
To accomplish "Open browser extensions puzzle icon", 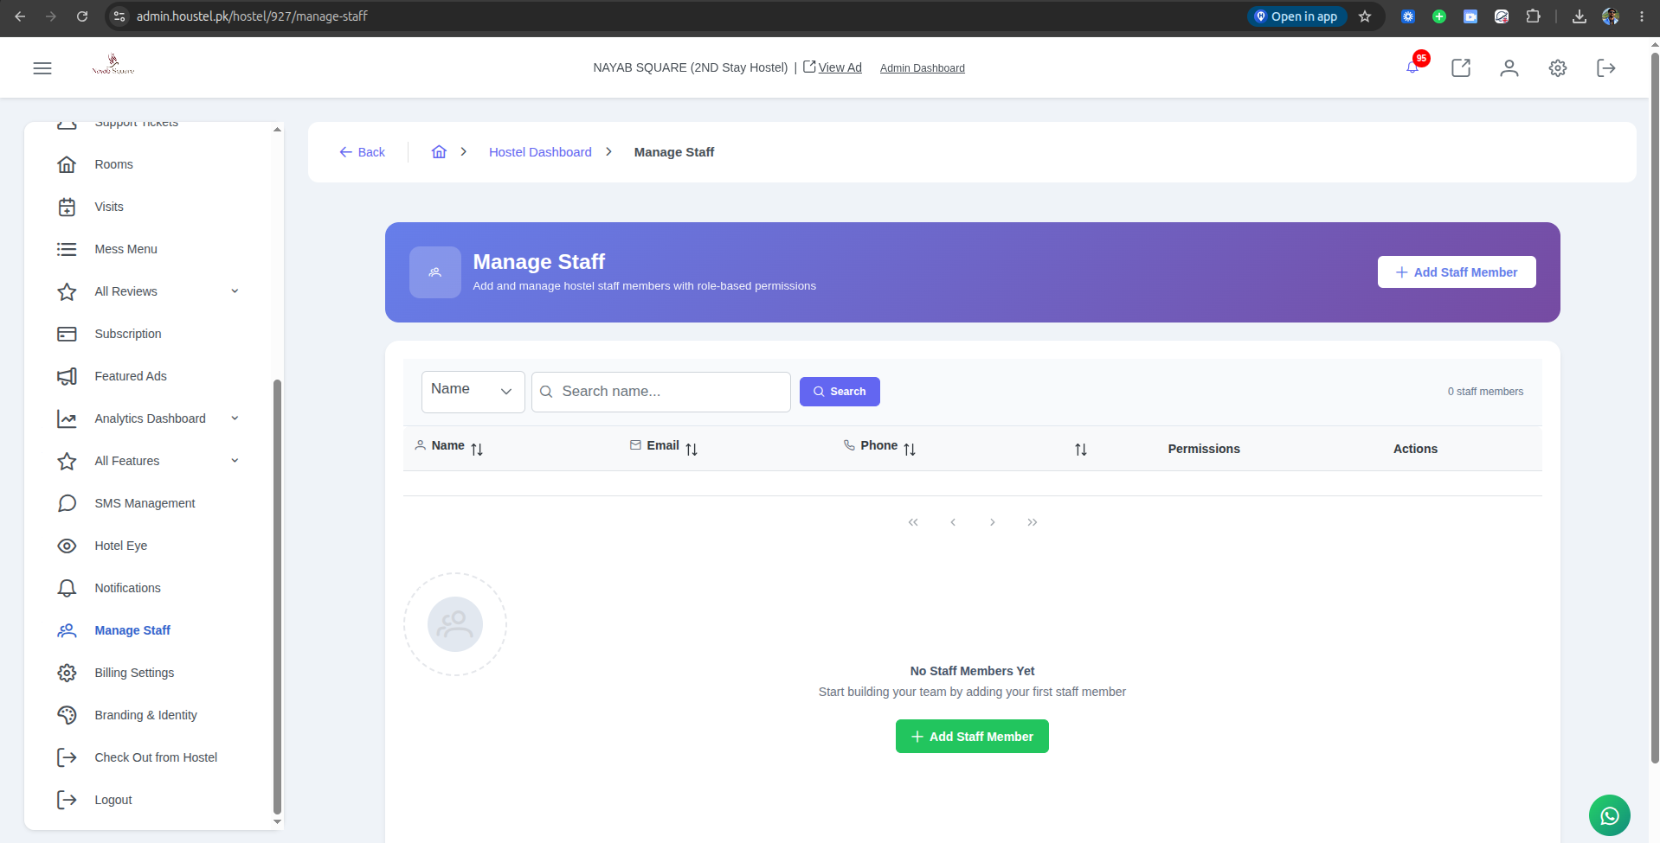I will tap(1533, 16).
